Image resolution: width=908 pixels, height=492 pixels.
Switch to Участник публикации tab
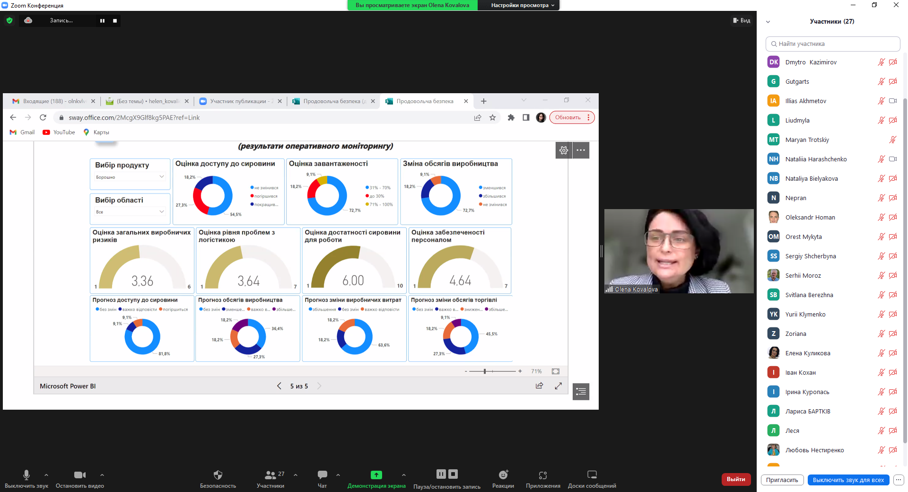240,101
